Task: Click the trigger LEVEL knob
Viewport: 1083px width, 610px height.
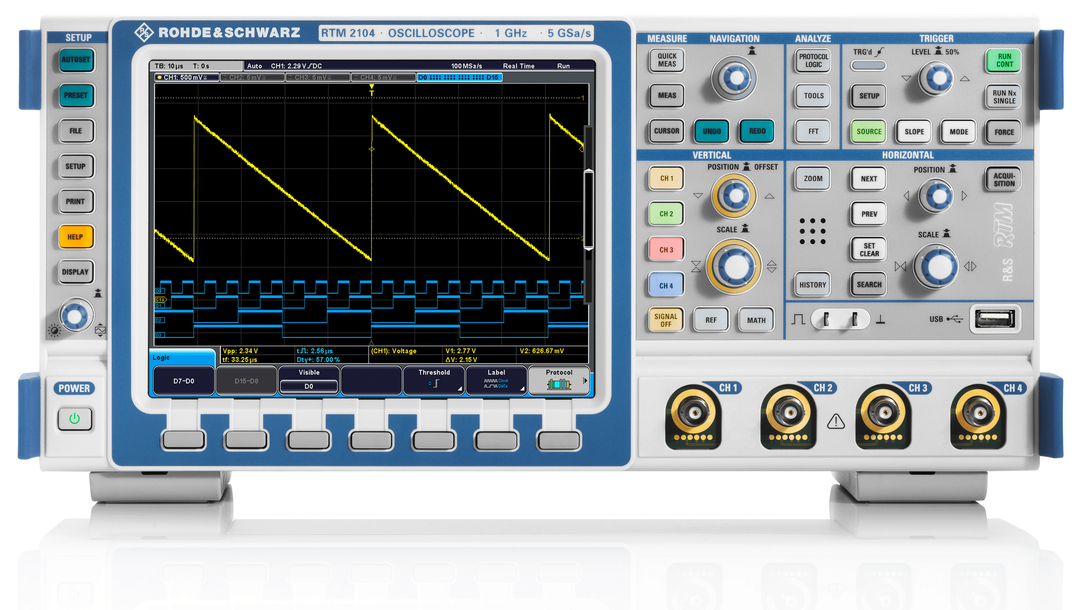Action: [936, 78]
